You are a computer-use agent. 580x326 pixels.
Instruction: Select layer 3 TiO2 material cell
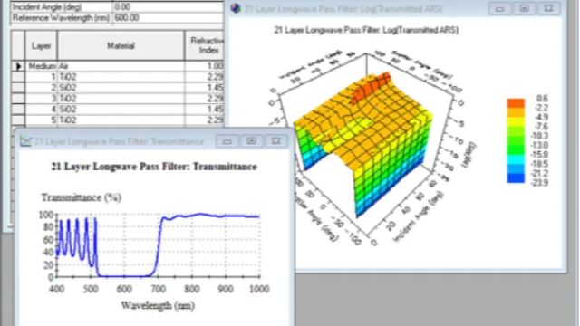click(x=121, y=99)
